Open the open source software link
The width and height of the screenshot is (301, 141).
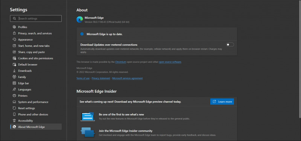(170, 62)
